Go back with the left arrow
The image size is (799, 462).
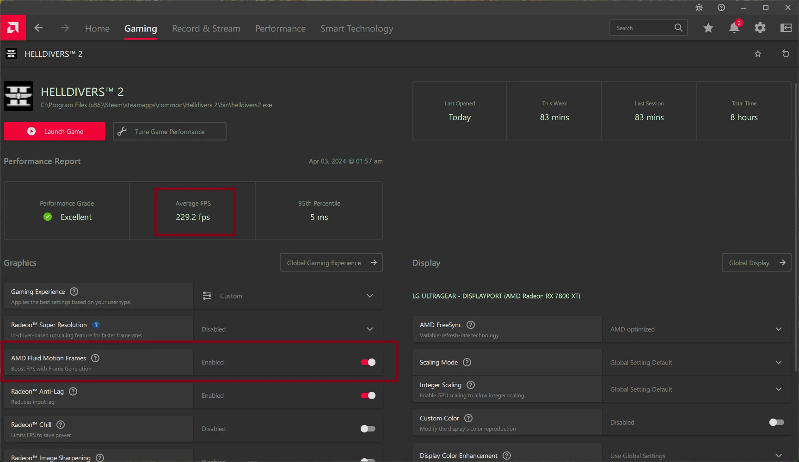(38, 28)
